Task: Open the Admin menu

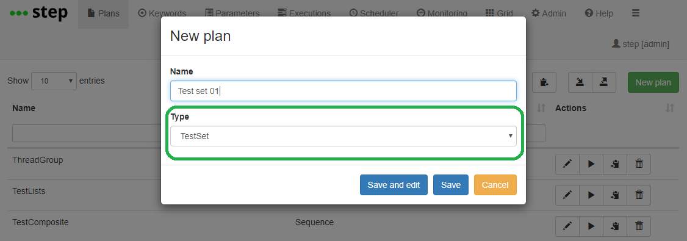Action: [x=549, y=13]
